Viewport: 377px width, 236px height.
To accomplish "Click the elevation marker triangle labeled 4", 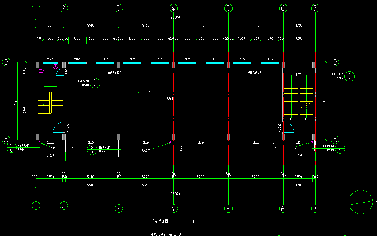I will coord(141,94).
